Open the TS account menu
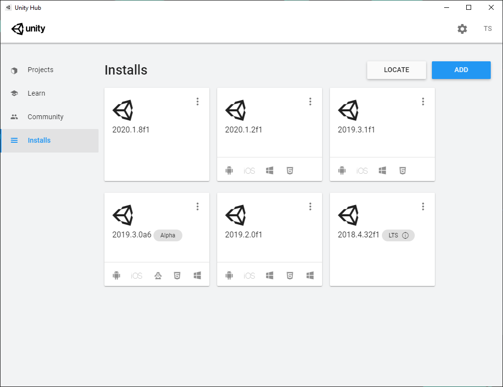Image resolution: width=503 pixels, height=387 pixels. click(x=488, y=28)
